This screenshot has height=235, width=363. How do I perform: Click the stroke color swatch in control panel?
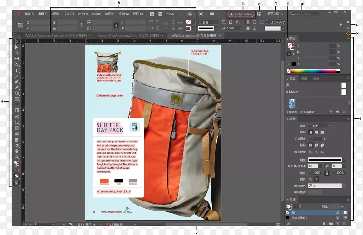[x=188, y=28]
